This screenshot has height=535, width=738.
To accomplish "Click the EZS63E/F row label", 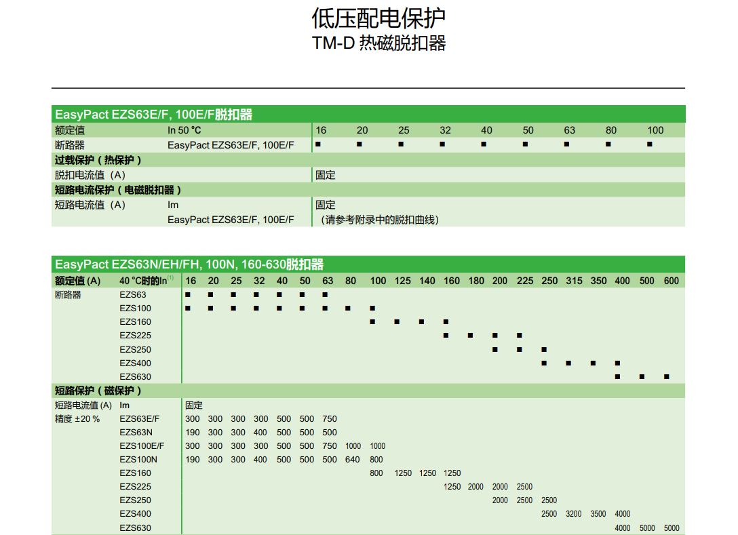I will (x=139, y=419).
